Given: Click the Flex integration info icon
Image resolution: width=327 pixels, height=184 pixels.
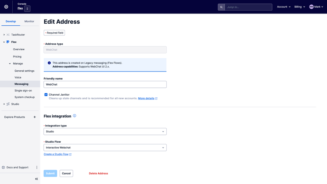Looking at the screenshot, I should click(74, 116).
